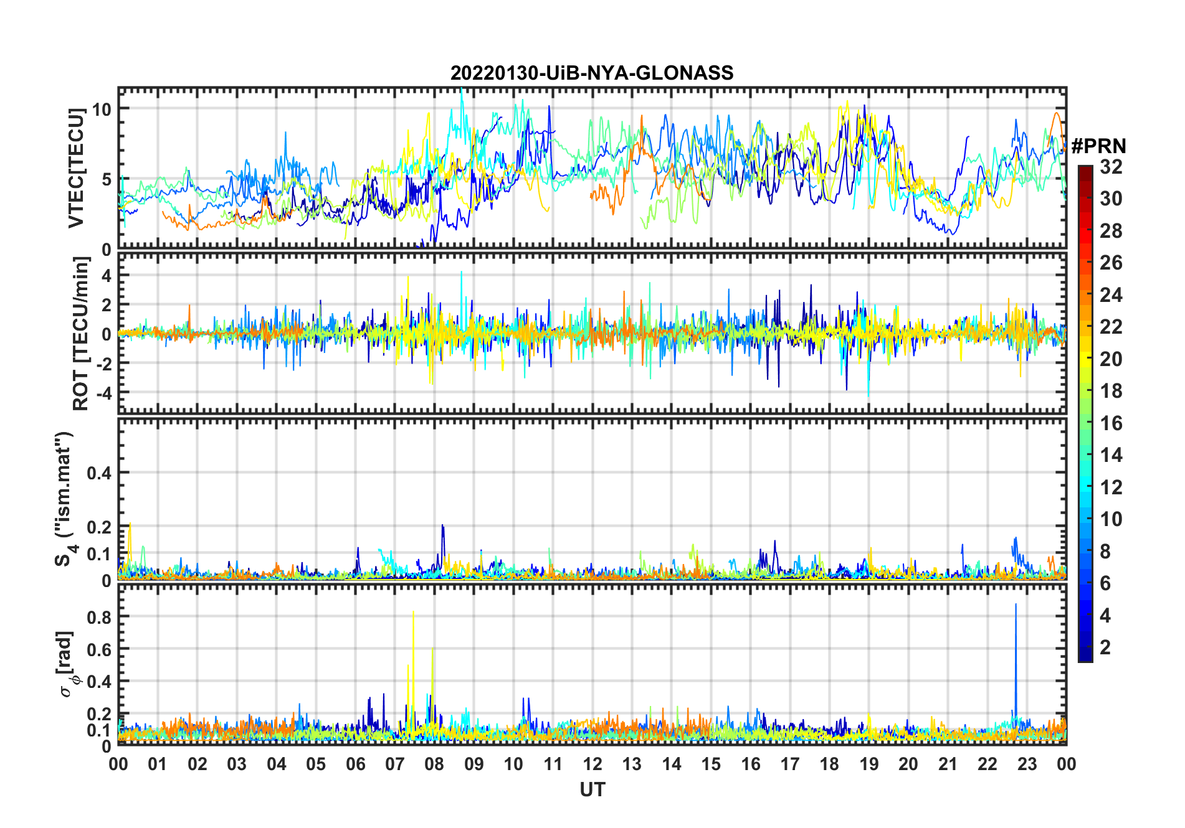Click colorbar tick label 8
Image resolution: width=1185 pixels, height=828 pixels.
click(1105, 551)
